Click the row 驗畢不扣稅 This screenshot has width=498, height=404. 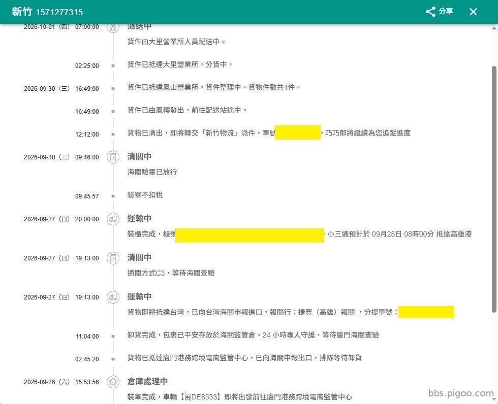[x=145, y=195]
